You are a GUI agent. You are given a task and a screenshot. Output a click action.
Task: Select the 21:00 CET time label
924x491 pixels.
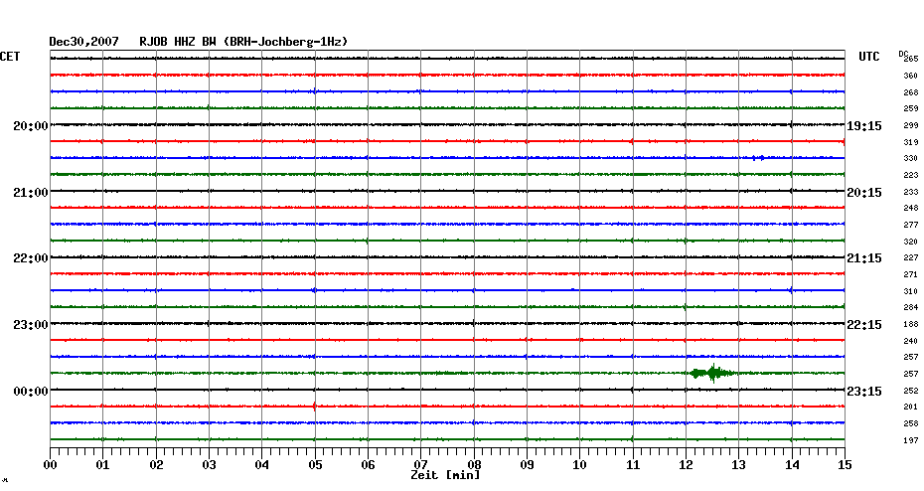tap(31, 193)
